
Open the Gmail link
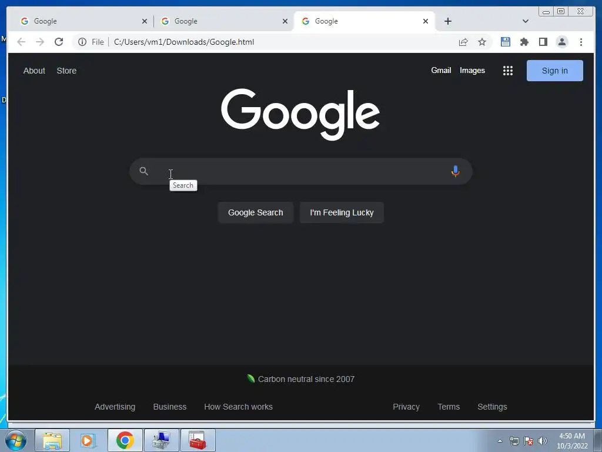441,71
